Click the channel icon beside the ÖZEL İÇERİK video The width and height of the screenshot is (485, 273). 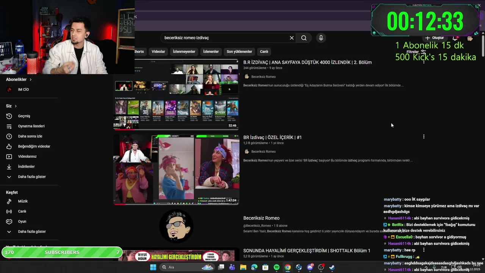click(x=247, y=152)
